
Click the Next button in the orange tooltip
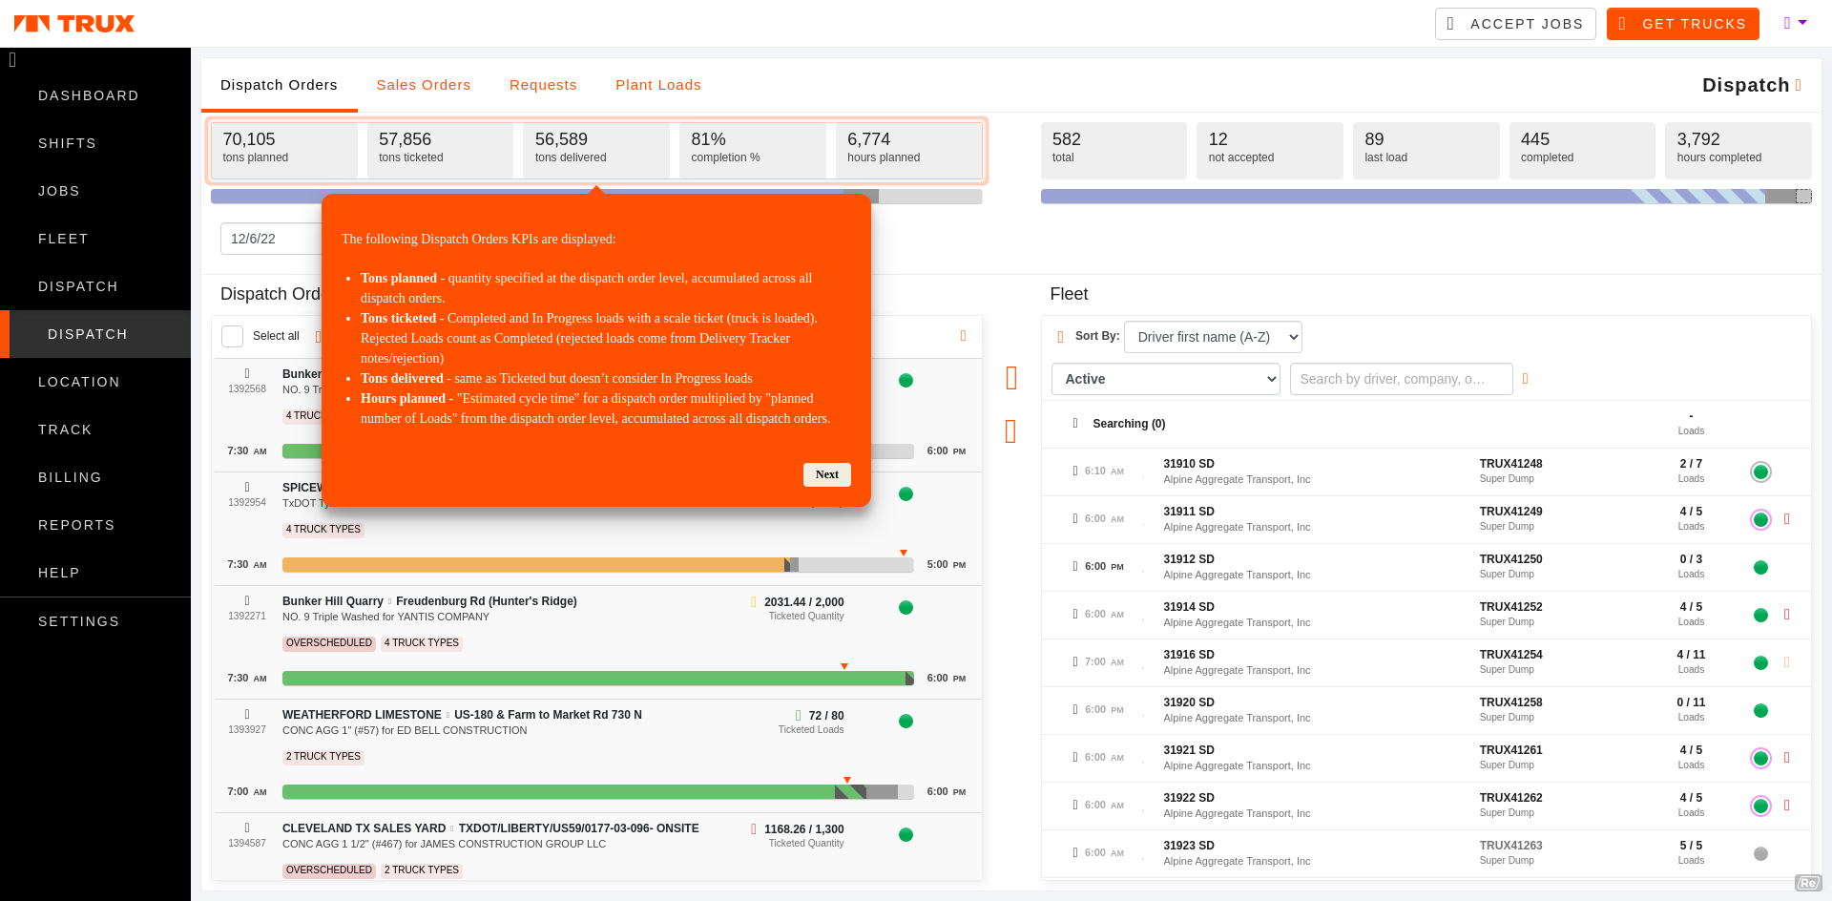pos(826,474)
